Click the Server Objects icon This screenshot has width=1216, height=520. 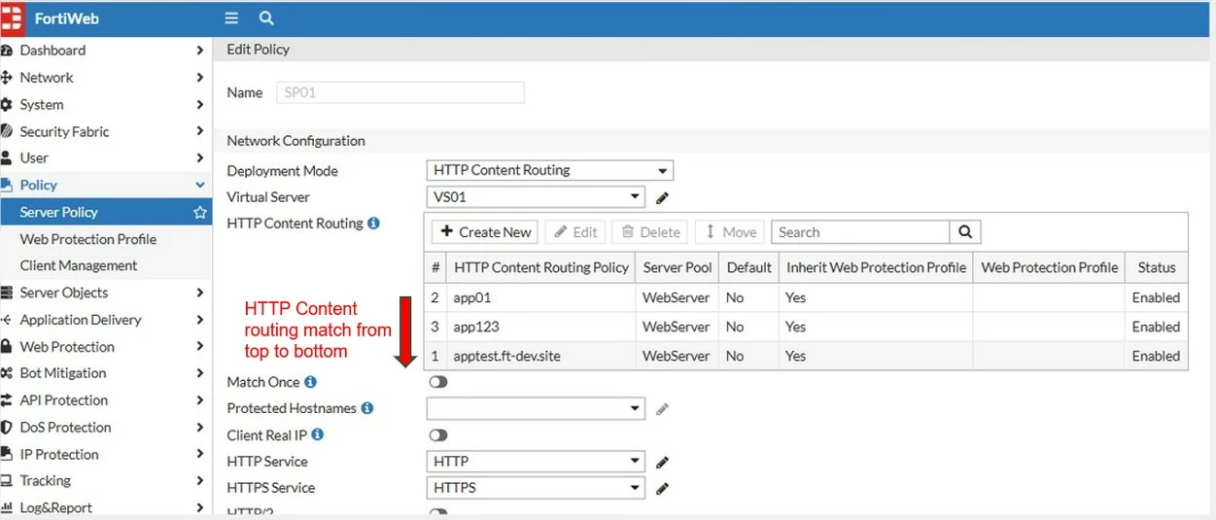(x=6, y=293)
